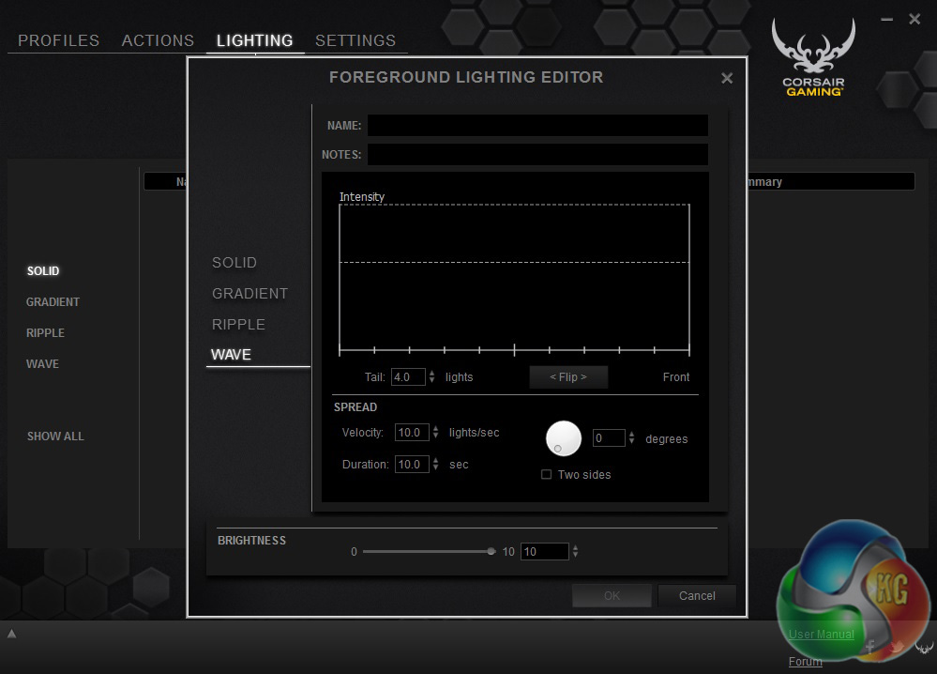Click the small Corsair sails icon in footer

pos(924,647)
